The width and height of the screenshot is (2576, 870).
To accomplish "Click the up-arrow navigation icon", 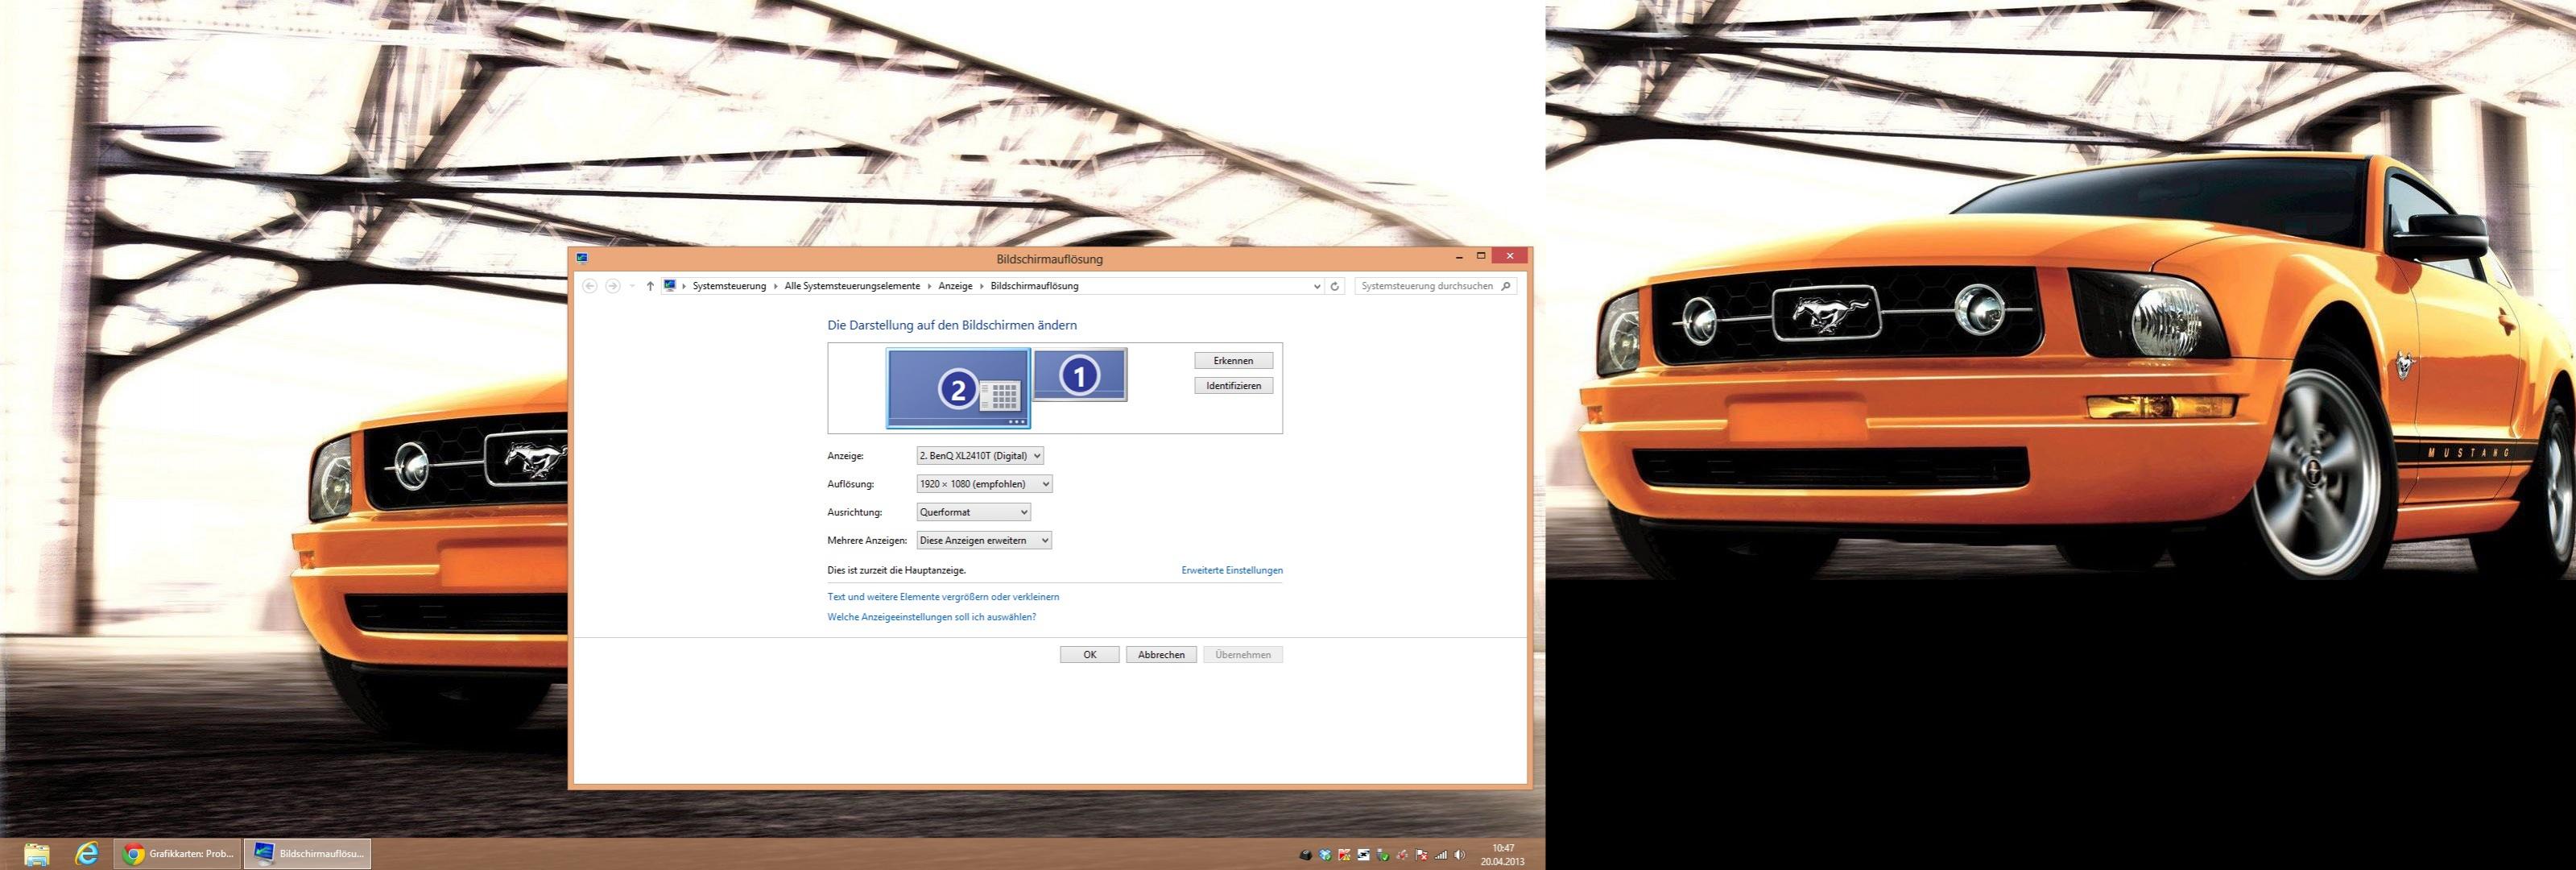I will point(650,286).
